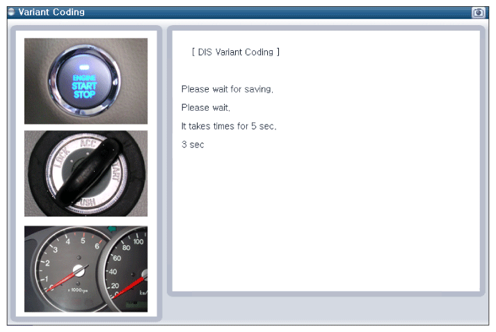Click the green turn signal indicator on cluster
Image resolution: width=496 pixels, height=332 pixels.
[x=112, y=228]
